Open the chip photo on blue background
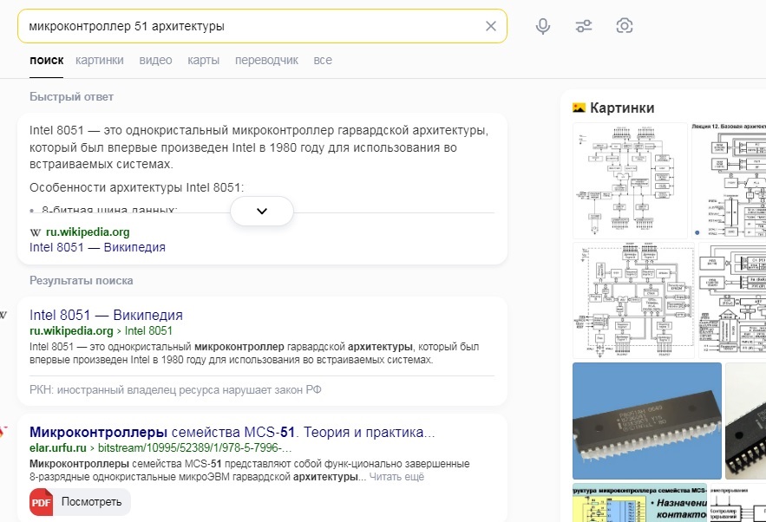 (x=647, y=421)
